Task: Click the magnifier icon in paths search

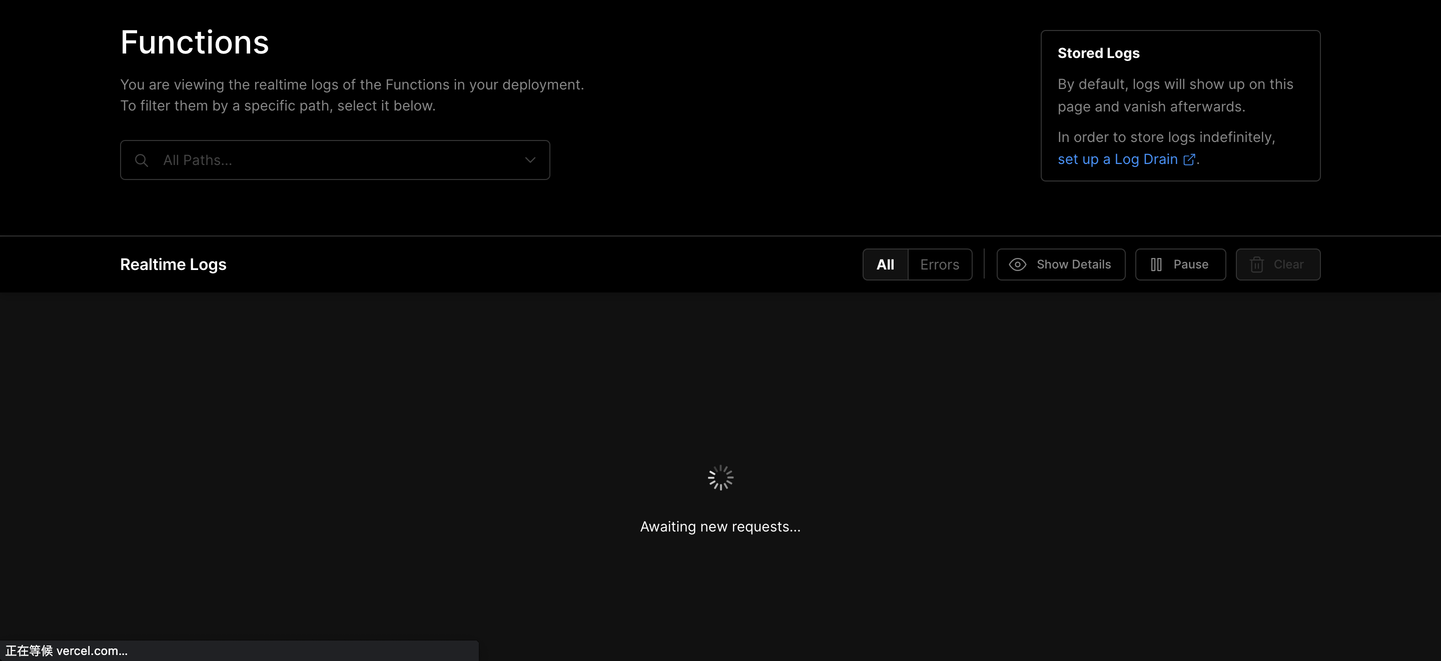Action: click(142, 160)
